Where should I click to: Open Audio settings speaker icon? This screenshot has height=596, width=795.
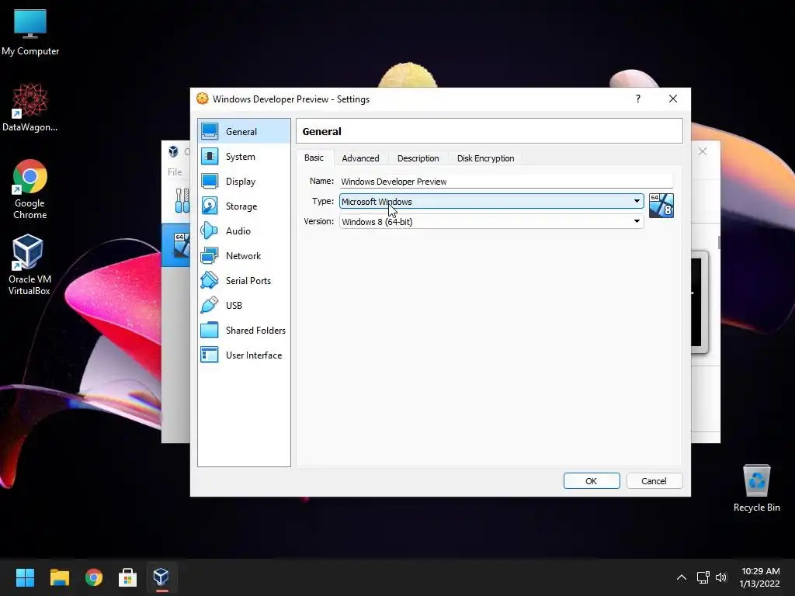(x=210, y=230)
